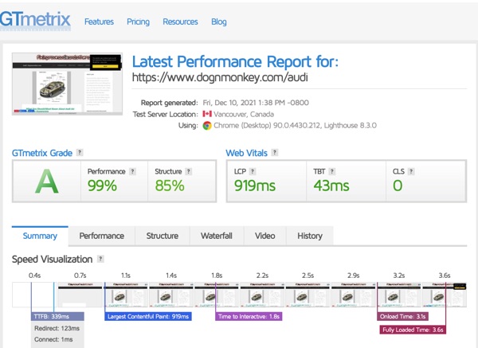Select the History tab
The height and width of the screenshot is (348, 478).
pos(310,236)
